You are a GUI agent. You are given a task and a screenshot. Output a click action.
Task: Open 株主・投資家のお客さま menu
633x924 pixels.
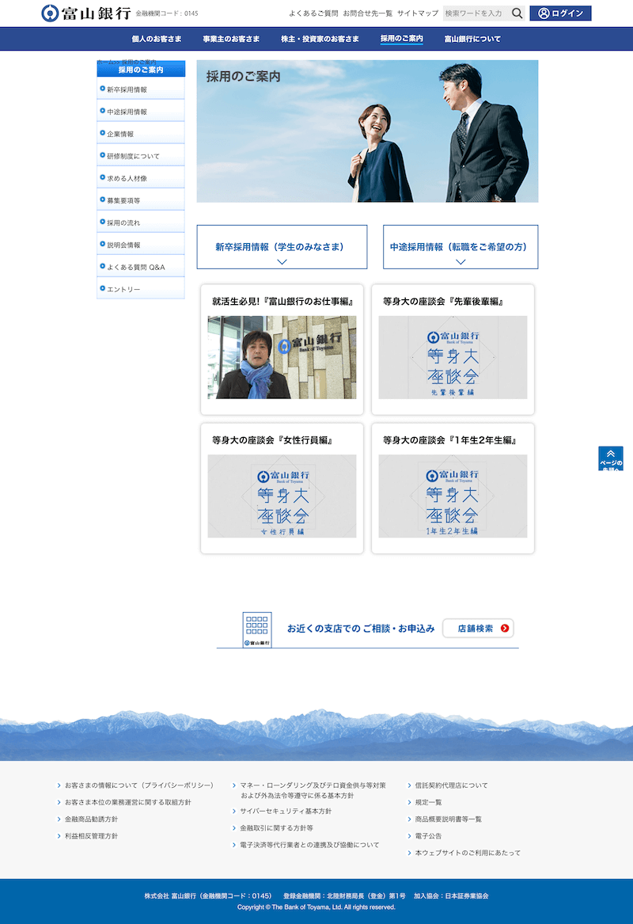click(320, 39)
